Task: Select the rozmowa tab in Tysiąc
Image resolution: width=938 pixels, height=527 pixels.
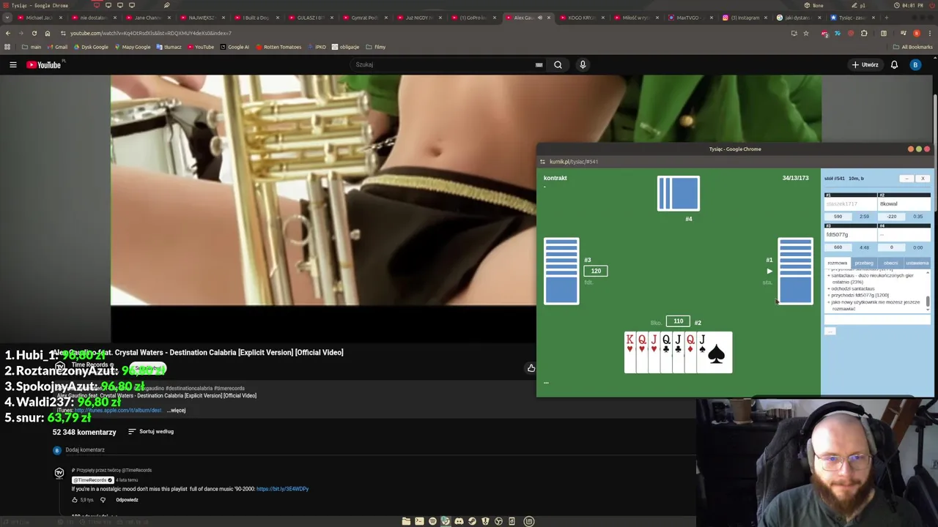Action: click(837, 263)
